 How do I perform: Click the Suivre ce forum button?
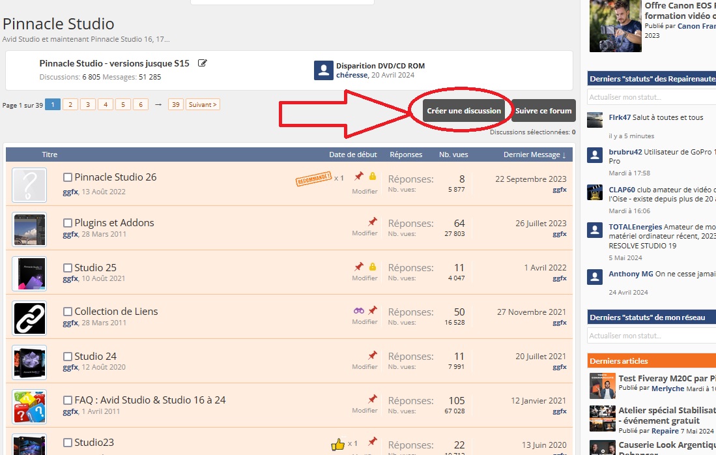click(x=543, y=111)
